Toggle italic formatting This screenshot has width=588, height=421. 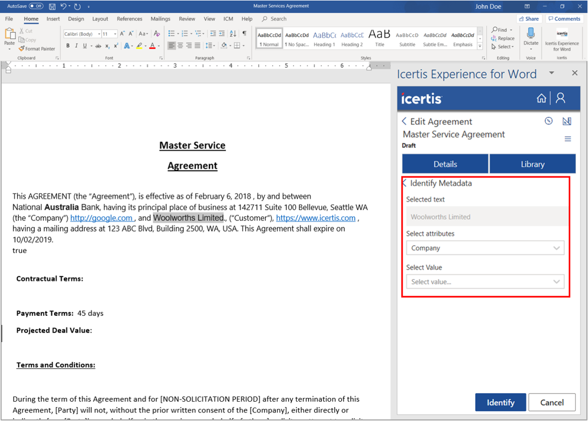tap(77, 46)
